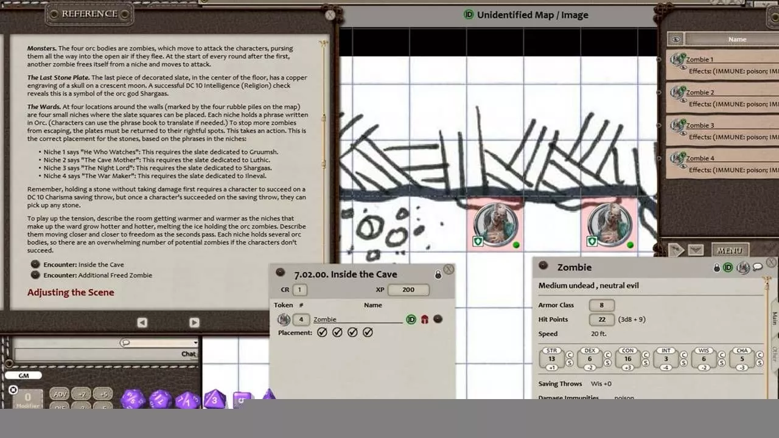Toggle combat tracker global visibility eye
779x438 pixels.
point(676,40)
